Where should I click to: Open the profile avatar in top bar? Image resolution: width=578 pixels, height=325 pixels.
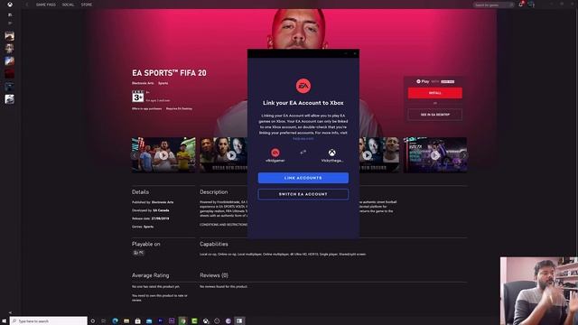(531, 5)
